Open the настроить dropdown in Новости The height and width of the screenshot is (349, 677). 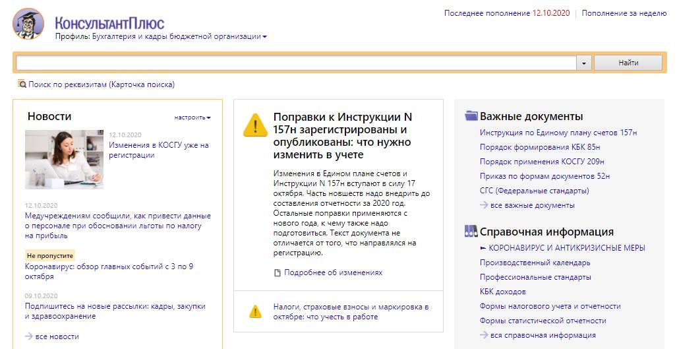(192, 117)
